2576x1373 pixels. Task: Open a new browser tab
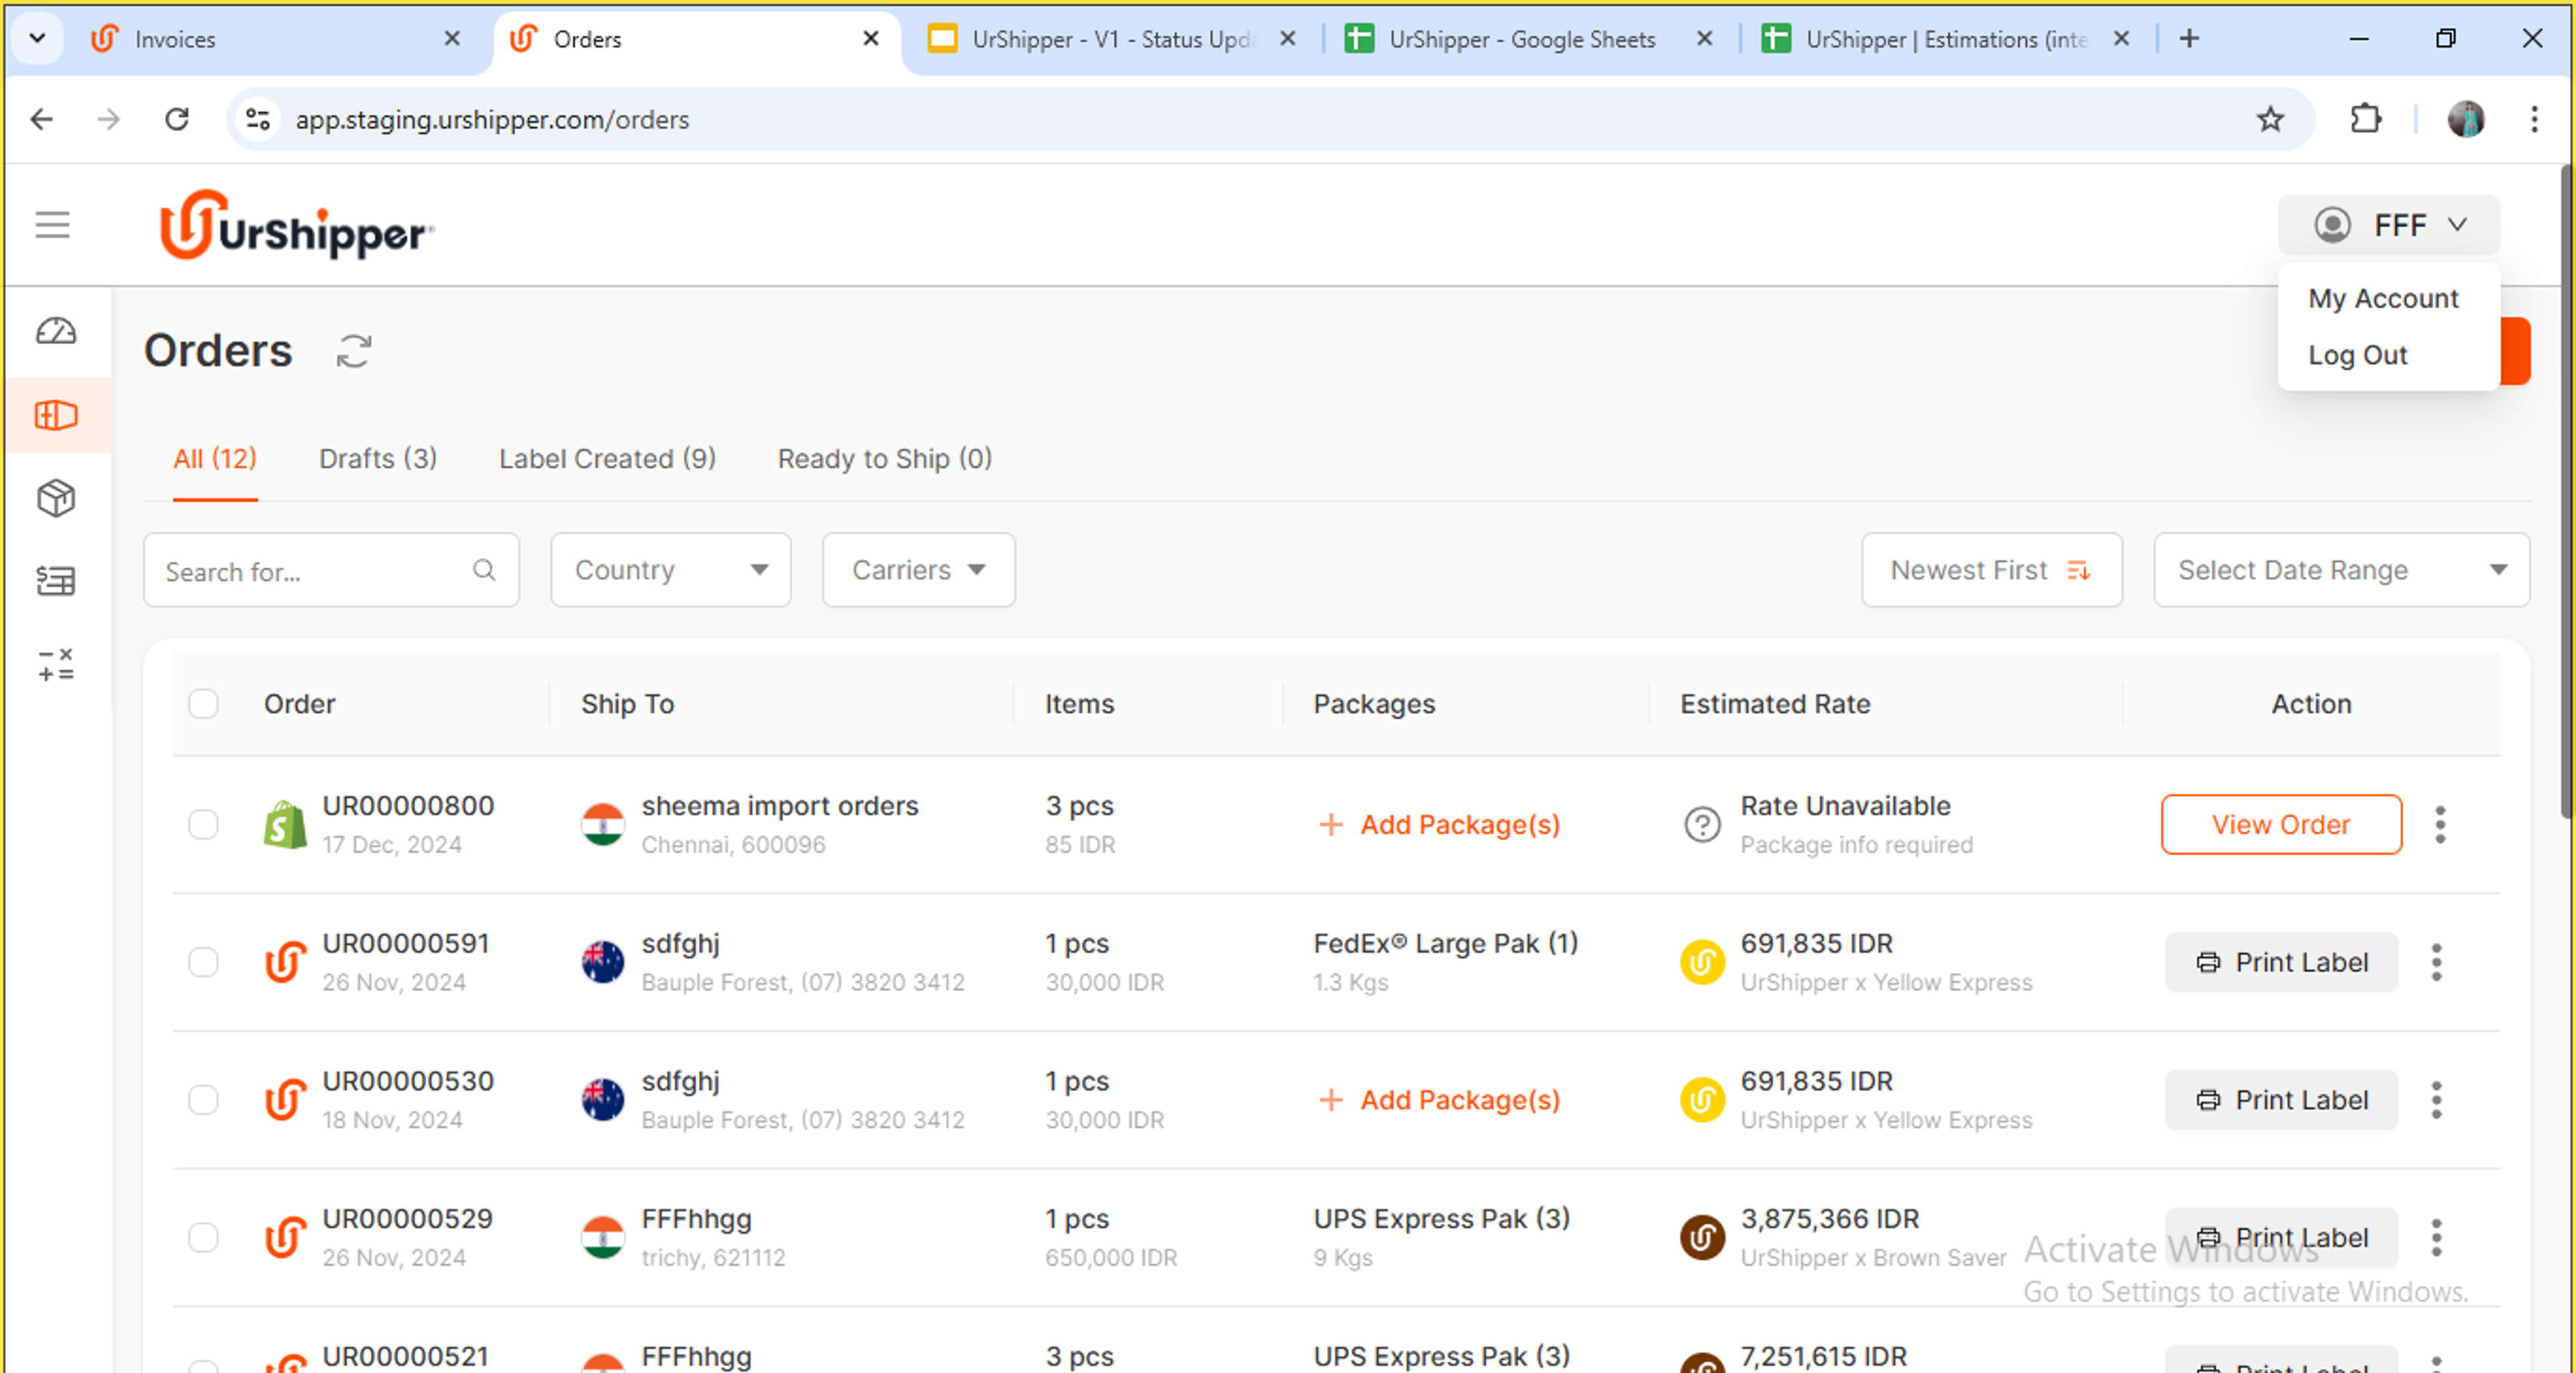tap(2189, 38)
